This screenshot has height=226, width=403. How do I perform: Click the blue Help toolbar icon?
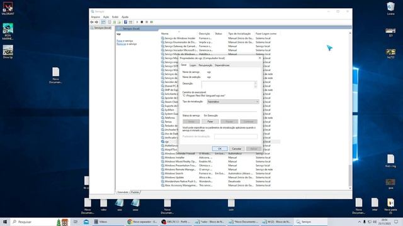coord(125,22)
